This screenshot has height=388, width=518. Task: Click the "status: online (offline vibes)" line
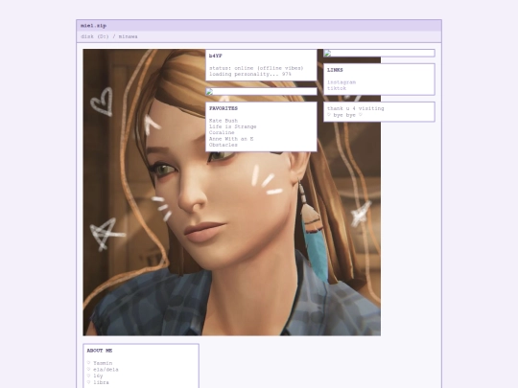(x=256, y=68)
